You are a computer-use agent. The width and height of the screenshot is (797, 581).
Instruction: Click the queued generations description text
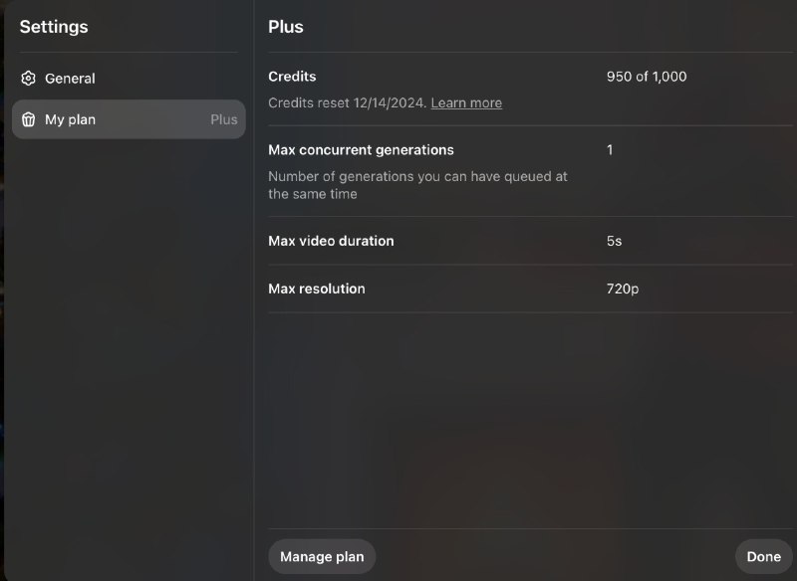coord(417,185)
